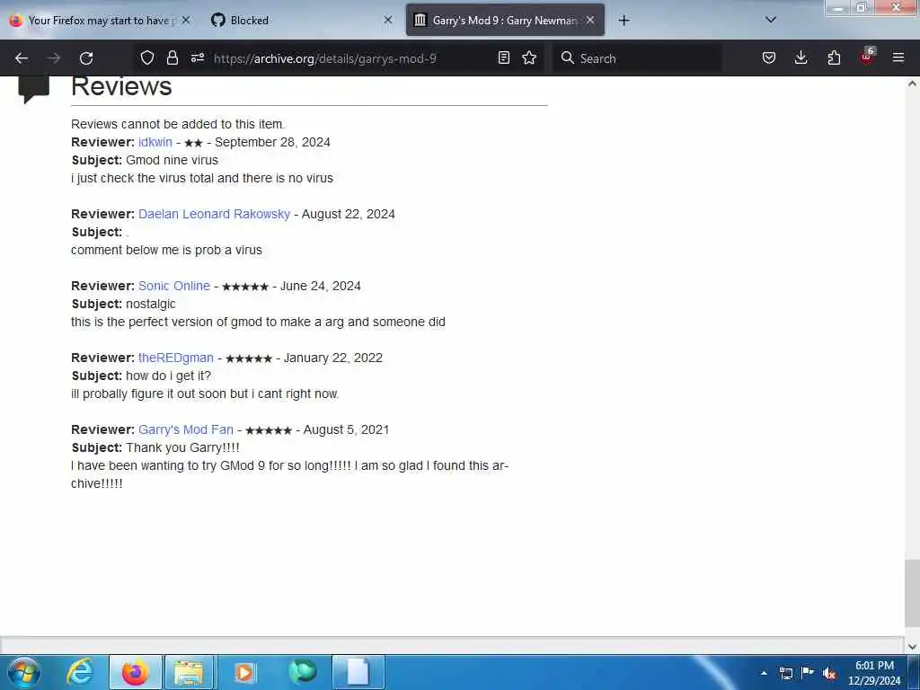Screen dimensions: 920x690
Task: Open Garry's Mod Fan reviewer link
Action: tap(186, 429)
